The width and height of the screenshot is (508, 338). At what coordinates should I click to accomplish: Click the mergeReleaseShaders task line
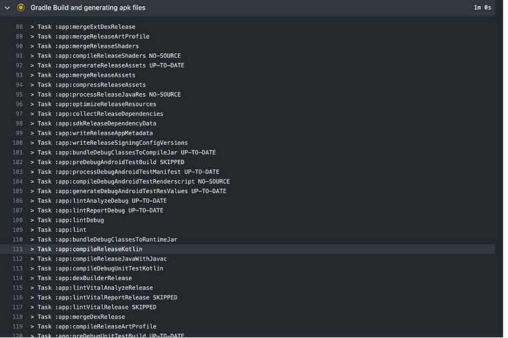tap(85, 46)
